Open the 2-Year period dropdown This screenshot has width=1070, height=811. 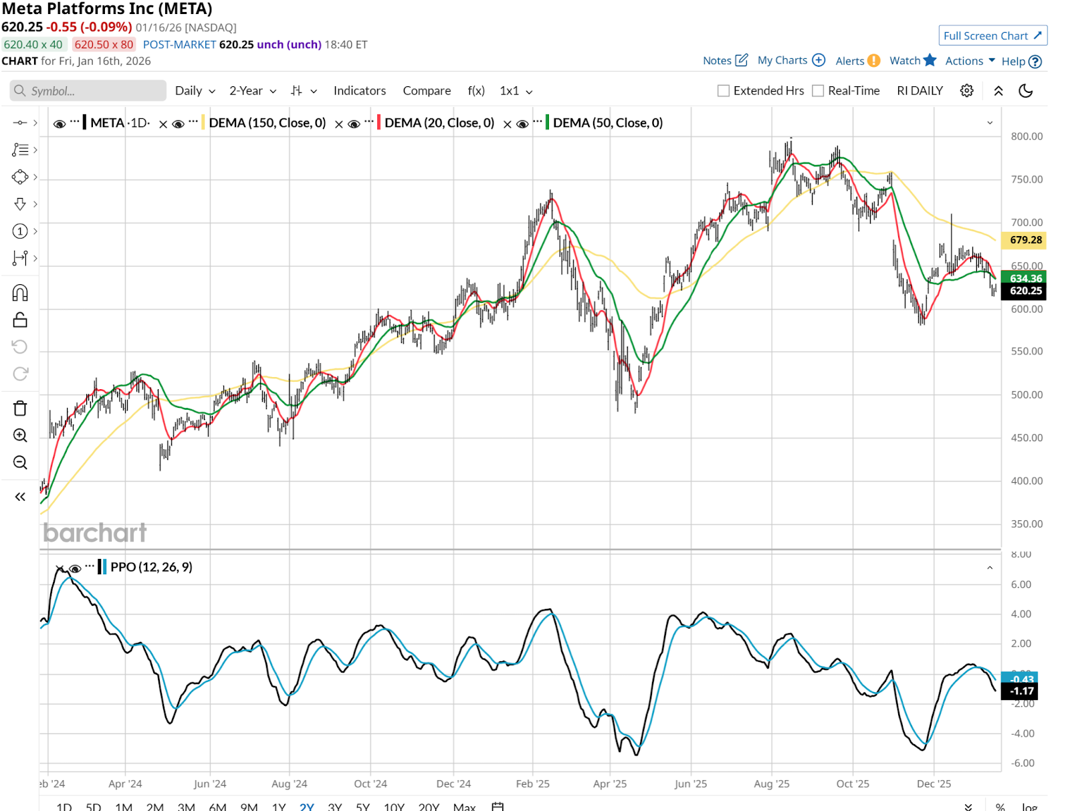tap(252, 91)
